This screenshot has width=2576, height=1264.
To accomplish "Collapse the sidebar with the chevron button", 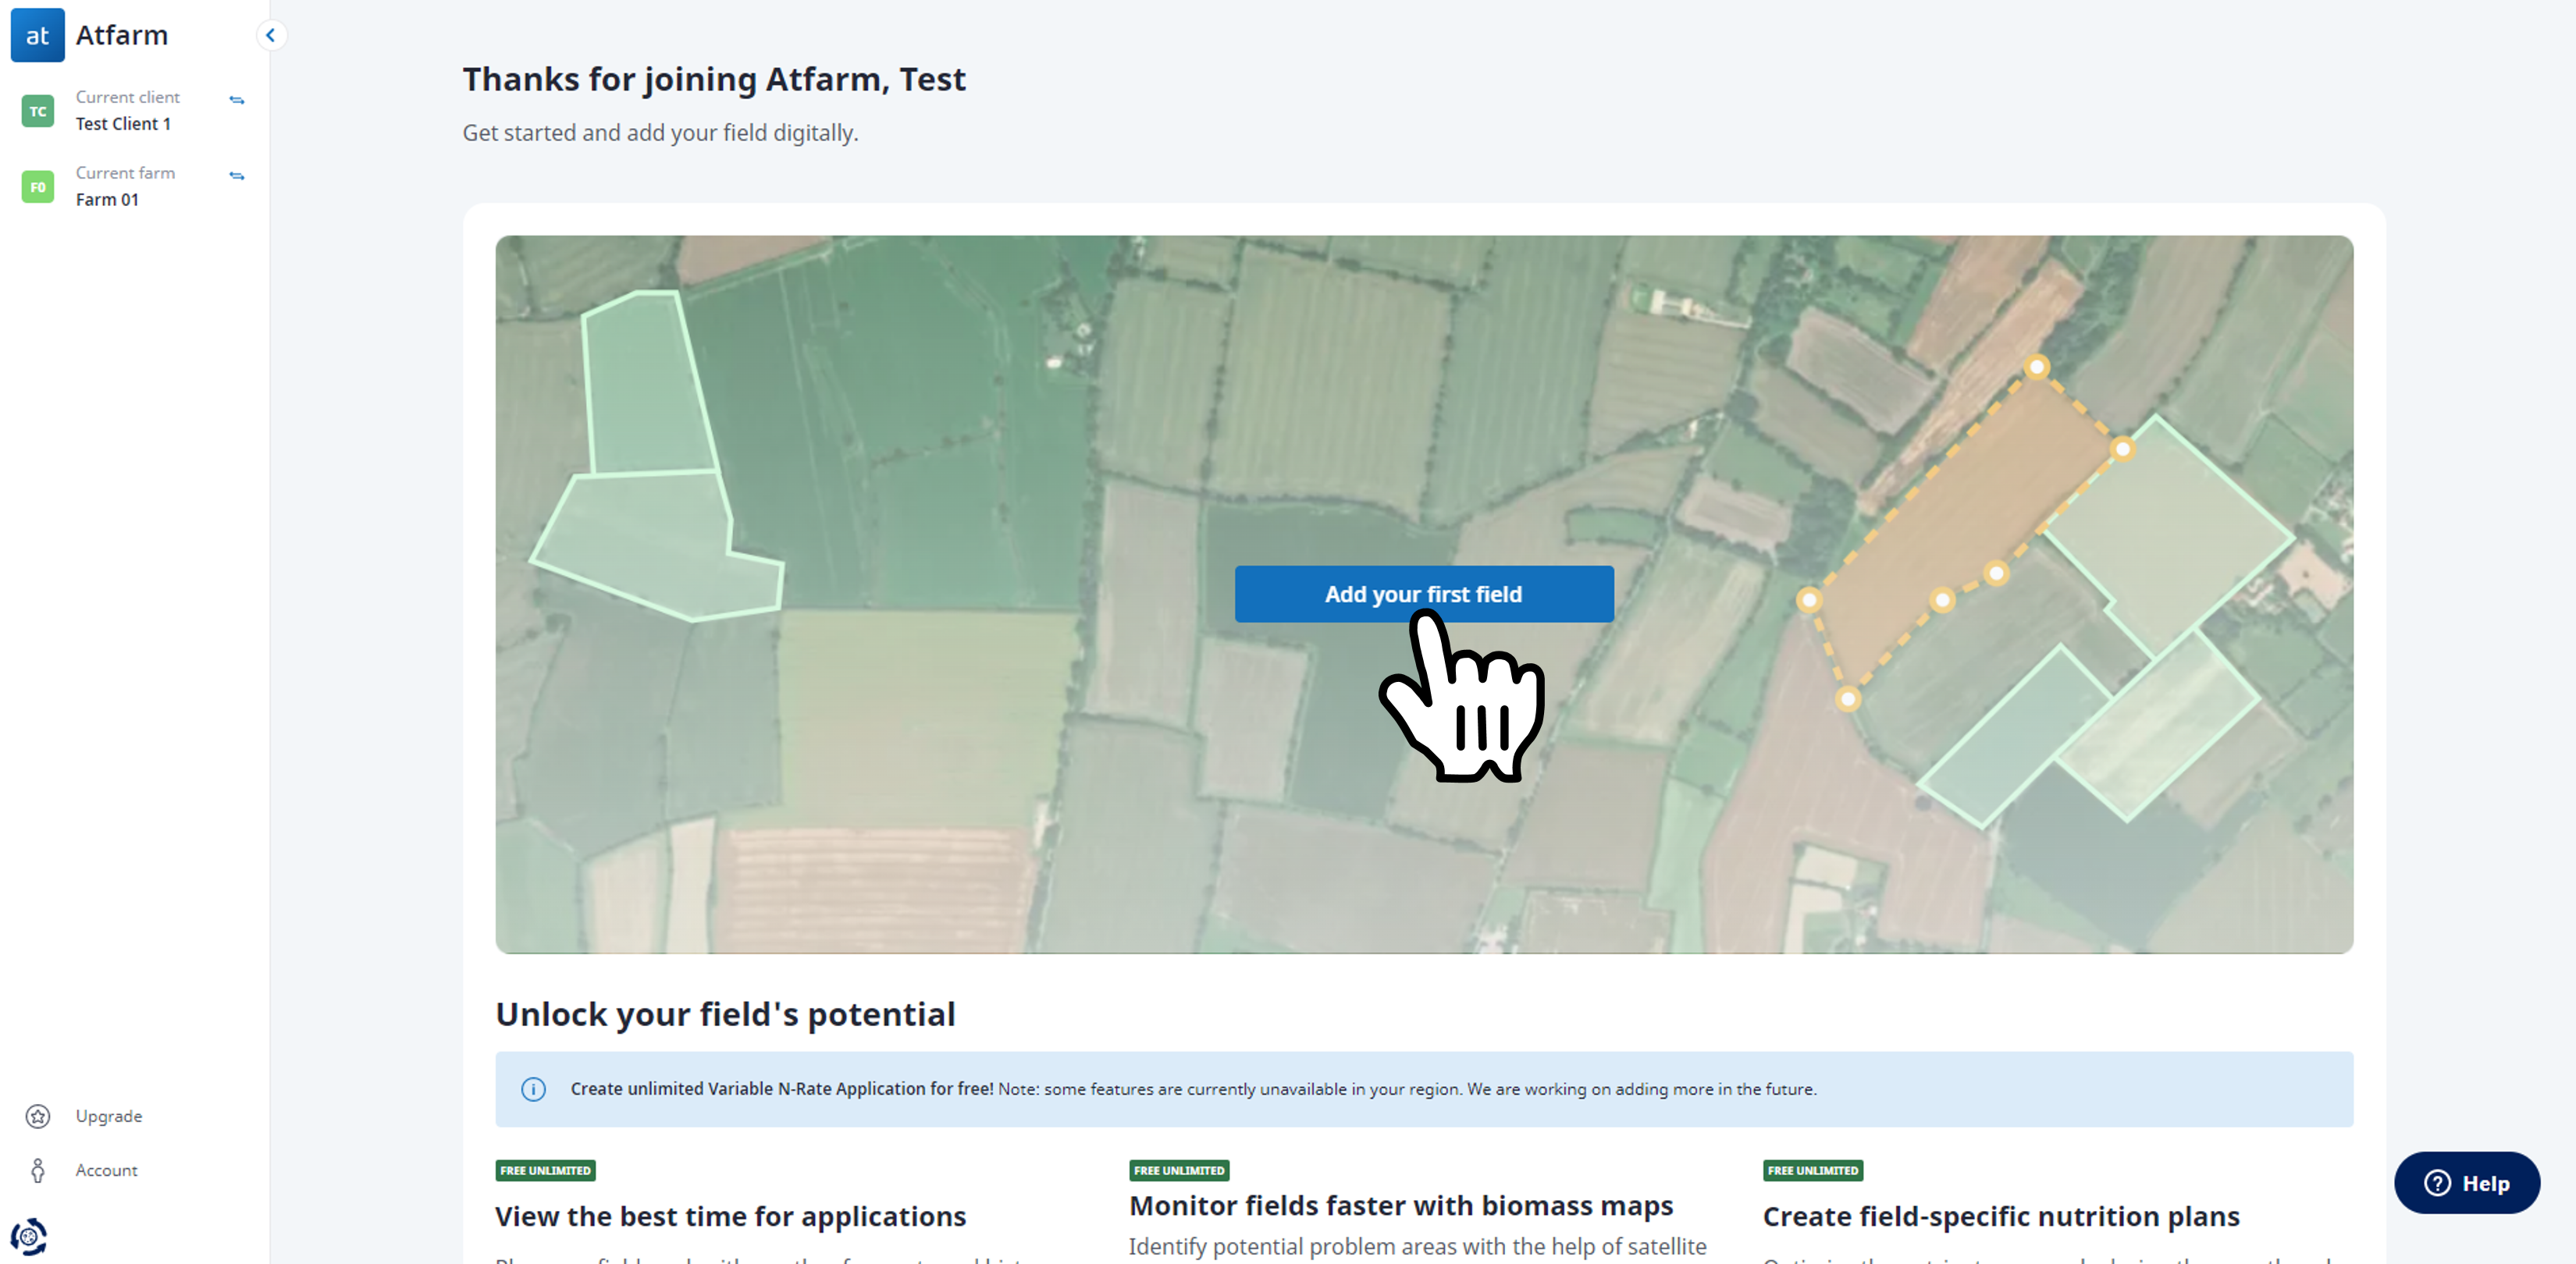I will pyautogui.click(x=270, y=35).
